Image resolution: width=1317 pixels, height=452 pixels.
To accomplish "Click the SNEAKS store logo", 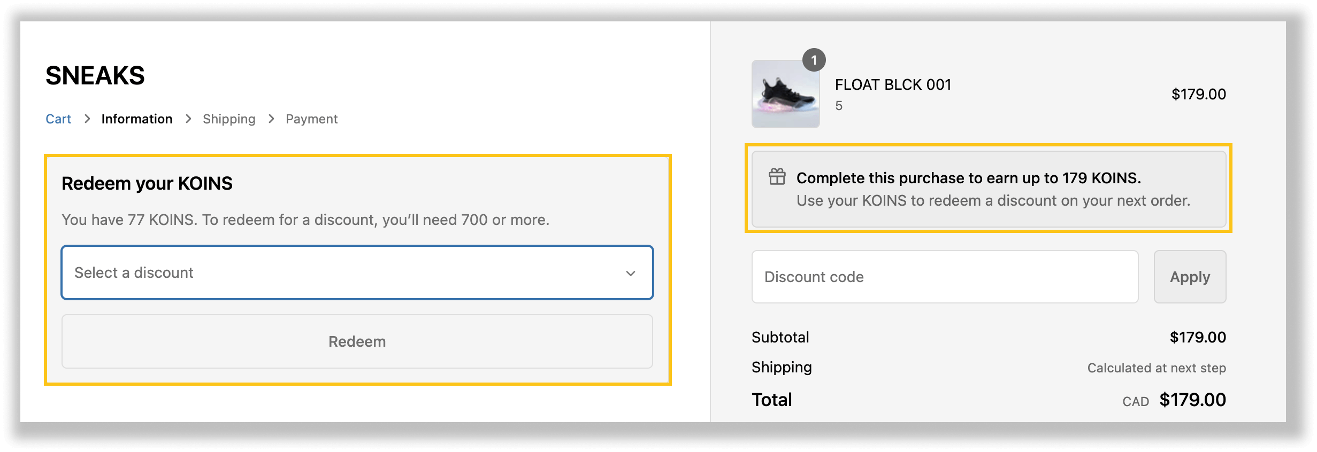I will (x=95, y=75).
